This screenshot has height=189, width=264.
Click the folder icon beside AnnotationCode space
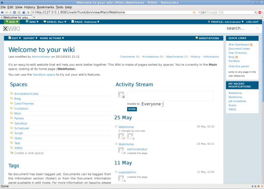tap(12, 93)
